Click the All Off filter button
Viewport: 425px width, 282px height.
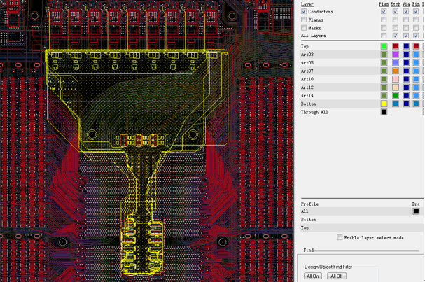(337, 276)
